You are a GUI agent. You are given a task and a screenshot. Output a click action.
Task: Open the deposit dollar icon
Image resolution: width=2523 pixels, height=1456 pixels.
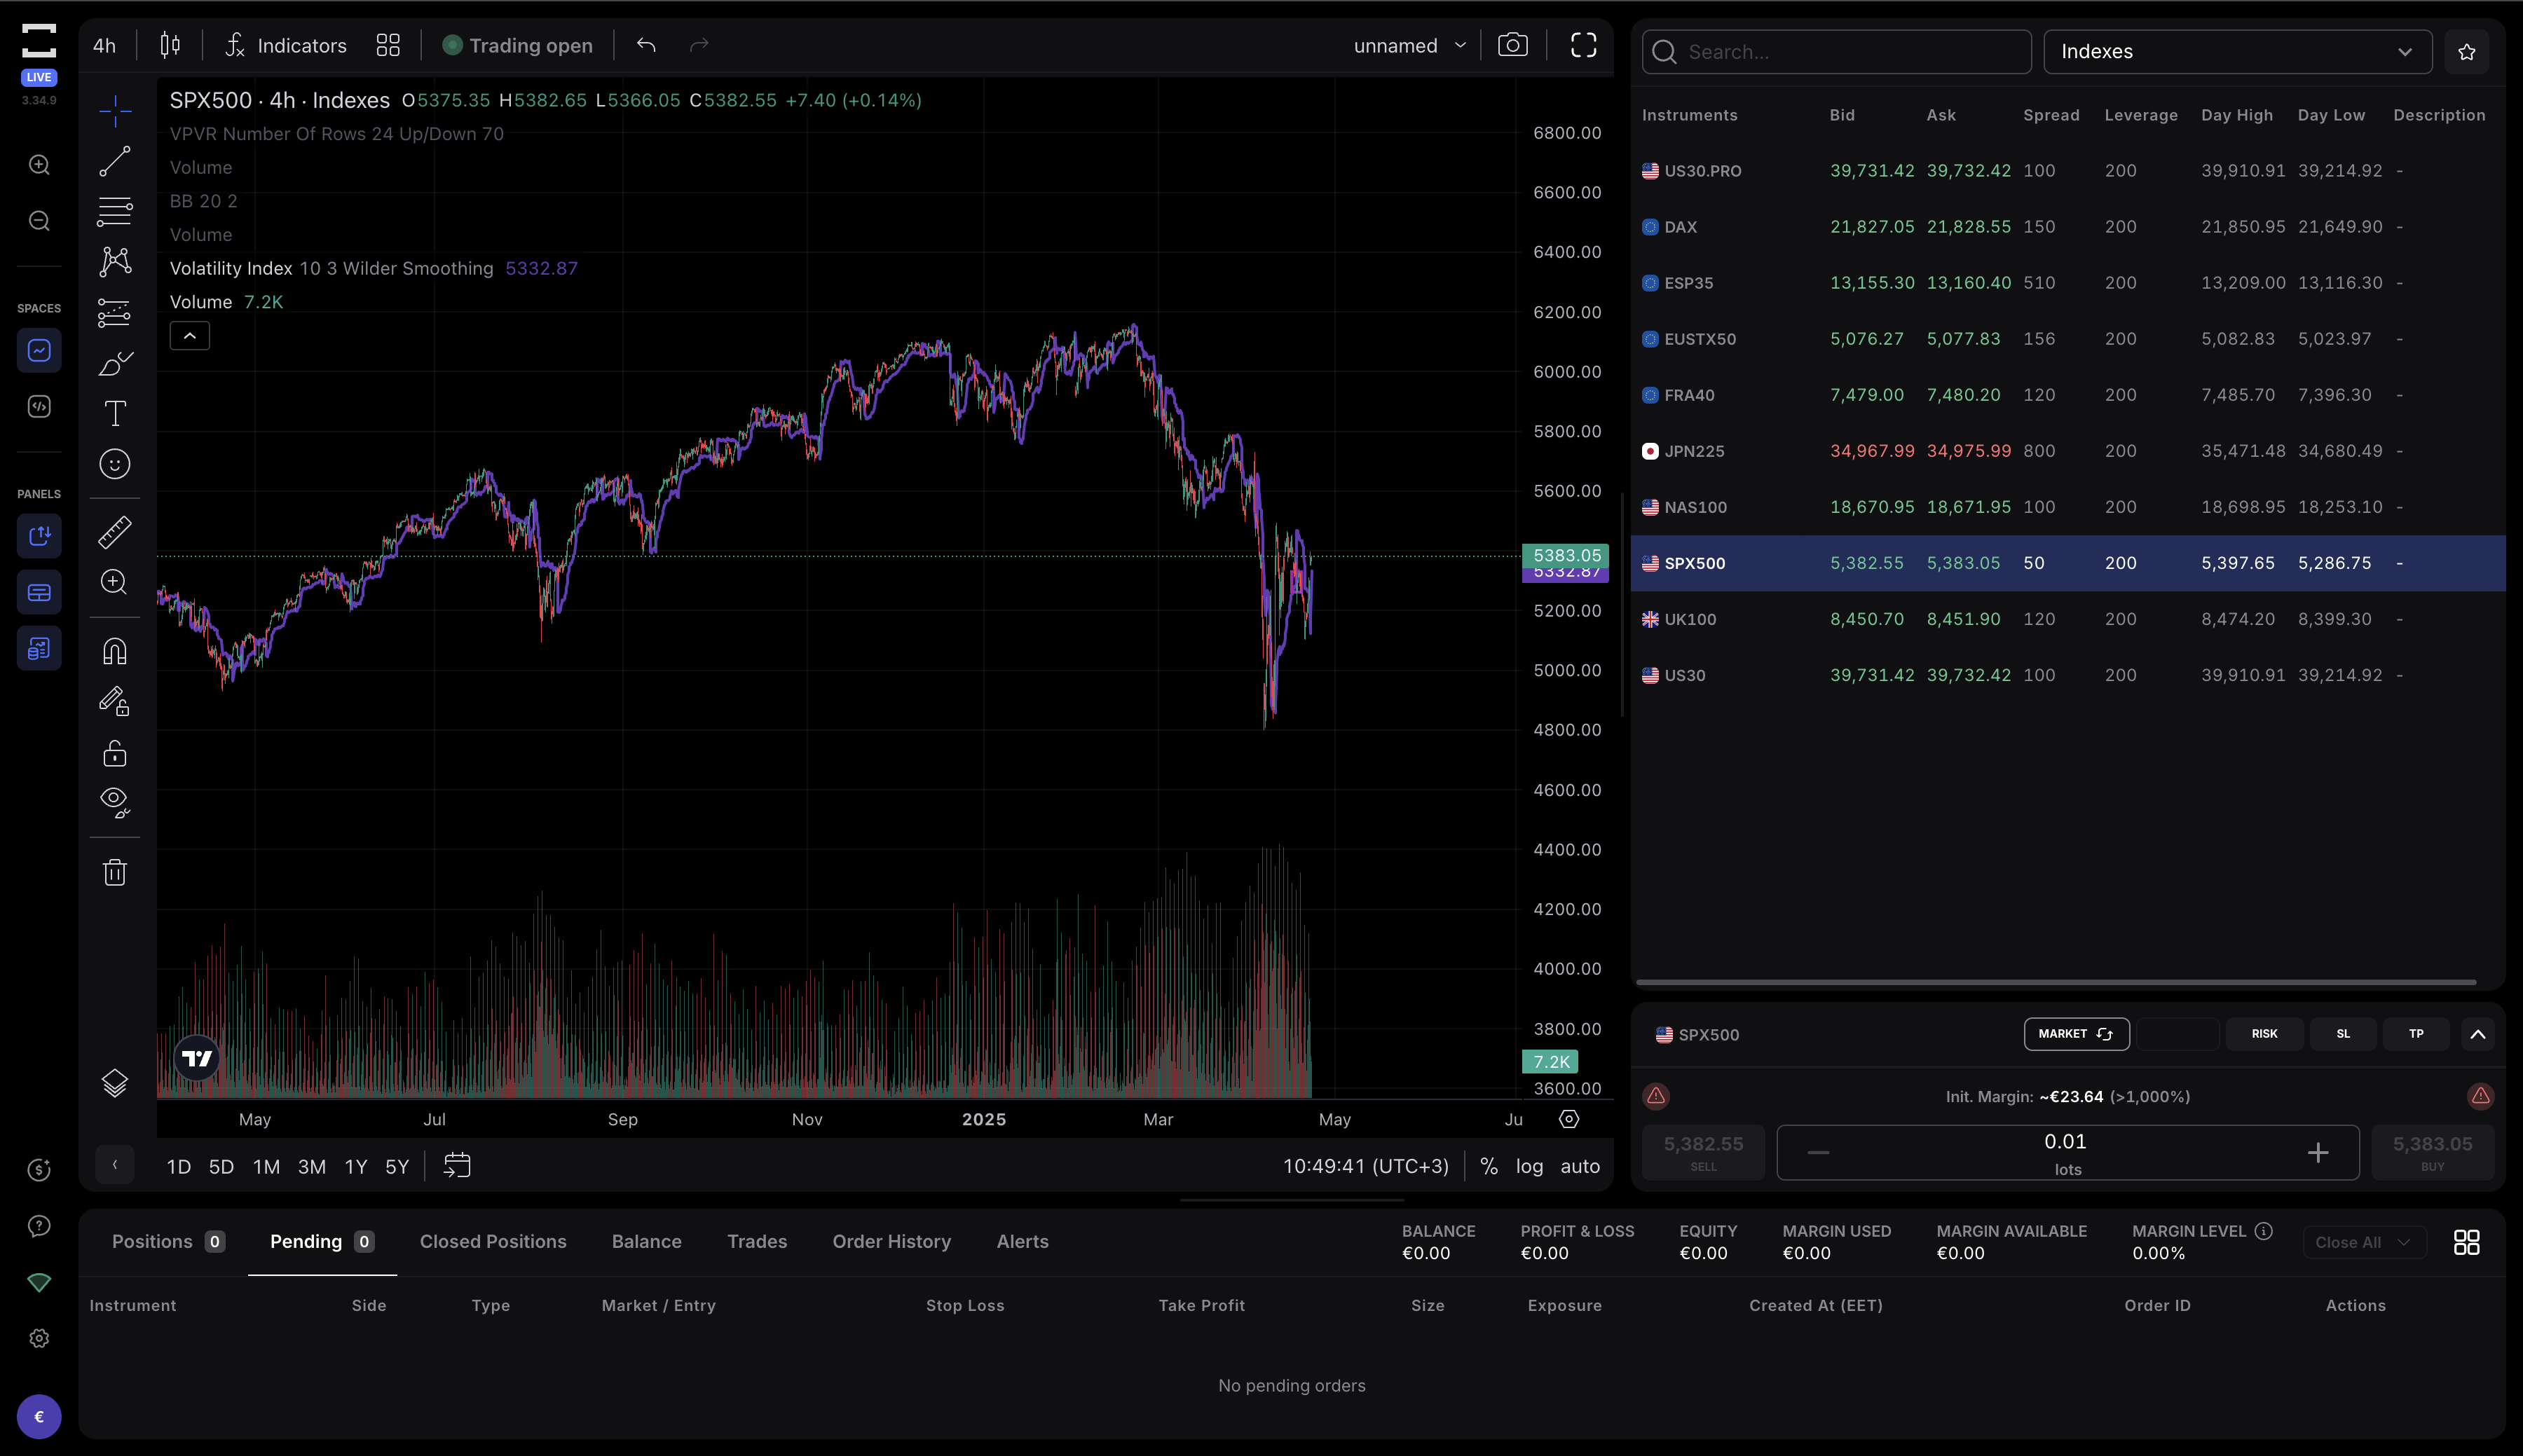click(39, 1170)
